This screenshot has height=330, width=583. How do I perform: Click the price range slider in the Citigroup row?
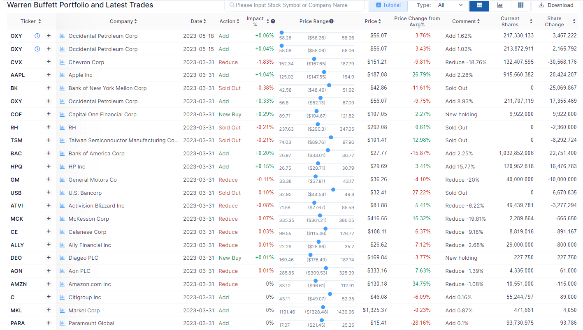316,294
